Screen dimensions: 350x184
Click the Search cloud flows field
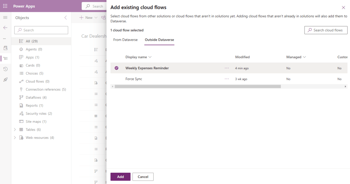pos(326,30)
